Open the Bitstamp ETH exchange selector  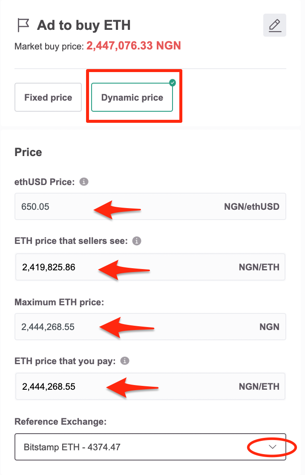(150, 447)
